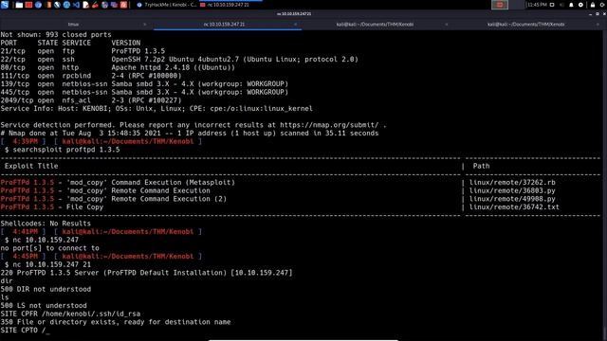This screenshot has width=607, height=341.
Task: Click the 'Service Info: Host: KENOBI' line
Action: tap(156, 109)
